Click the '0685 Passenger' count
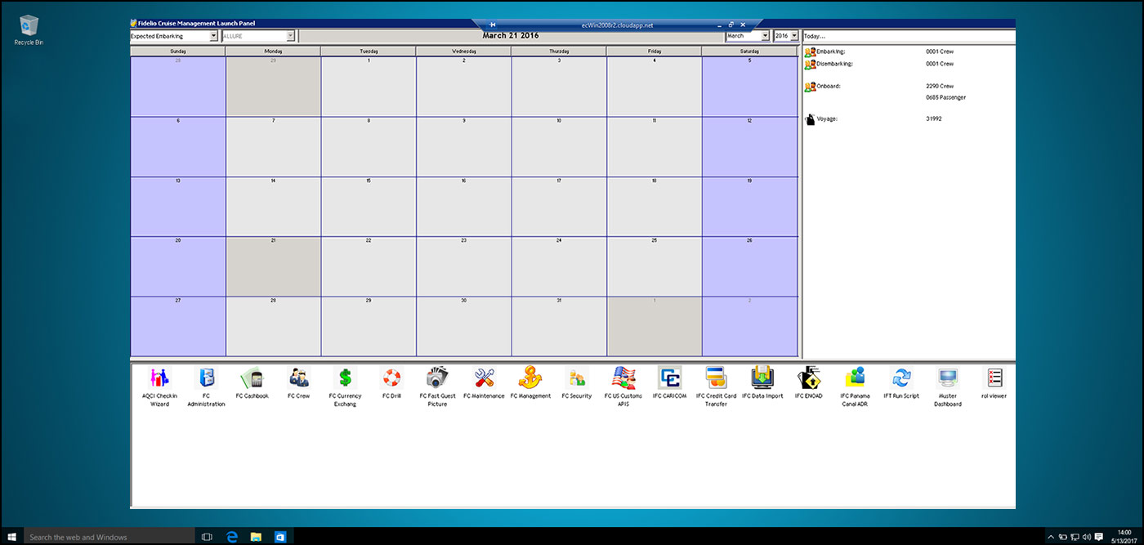Screen dimensions: 1144x545 [x=945, y=98]
